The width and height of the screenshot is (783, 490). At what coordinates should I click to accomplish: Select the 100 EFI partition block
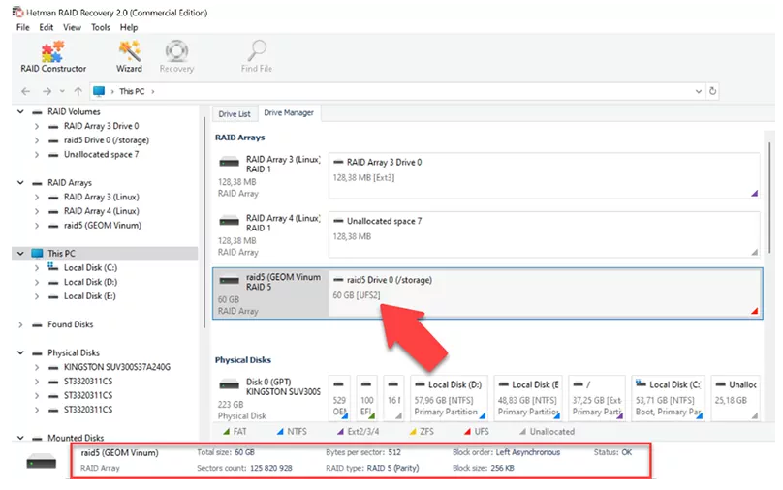(366, 398)
